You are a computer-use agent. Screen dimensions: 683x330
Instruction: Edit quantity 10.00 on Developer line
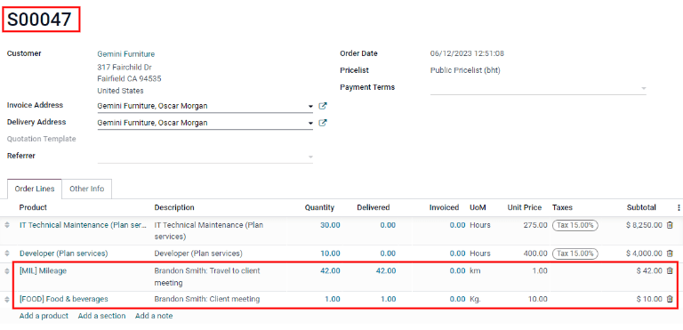click(x=330, y=254)
